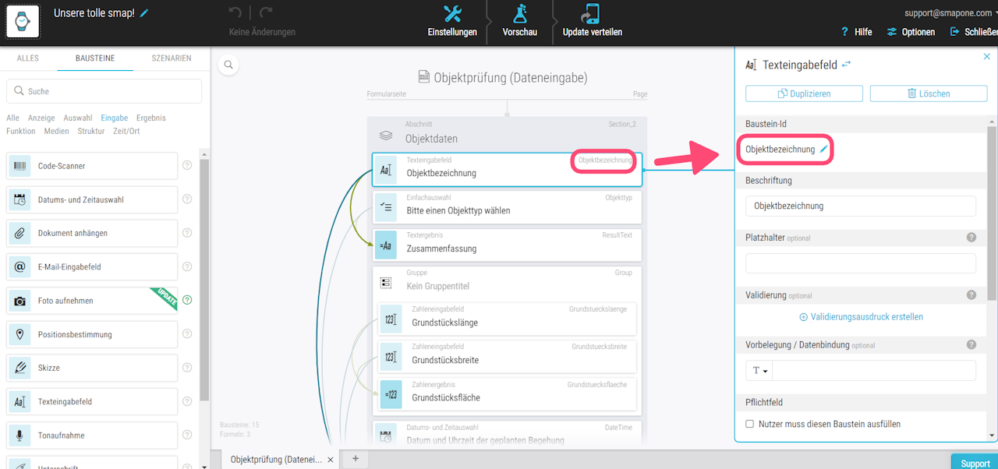The width and height of the screenshot is (998, 469).
Task: Click the Duplizieren button
Action: (x=804, y=93)
